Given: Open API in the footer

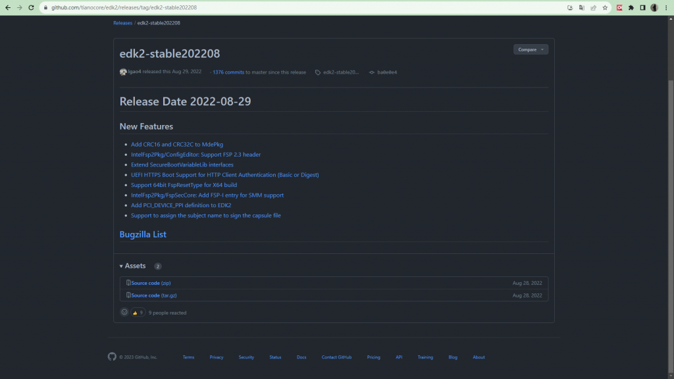Looking at the screenshot, I should (399, 357).
